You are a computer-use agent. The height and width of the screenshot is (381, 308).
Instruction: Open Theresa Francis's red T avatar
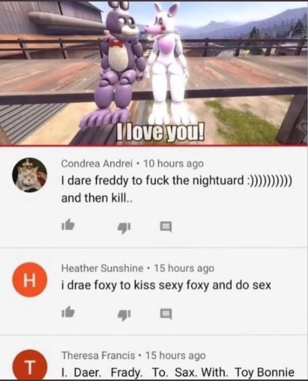30,365
